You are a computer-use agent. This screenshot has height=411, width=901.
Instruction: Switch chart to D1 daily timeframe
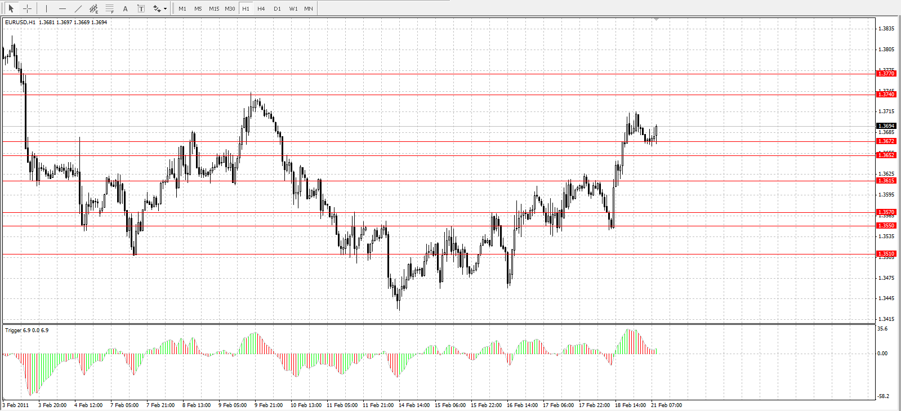(277, 8)
